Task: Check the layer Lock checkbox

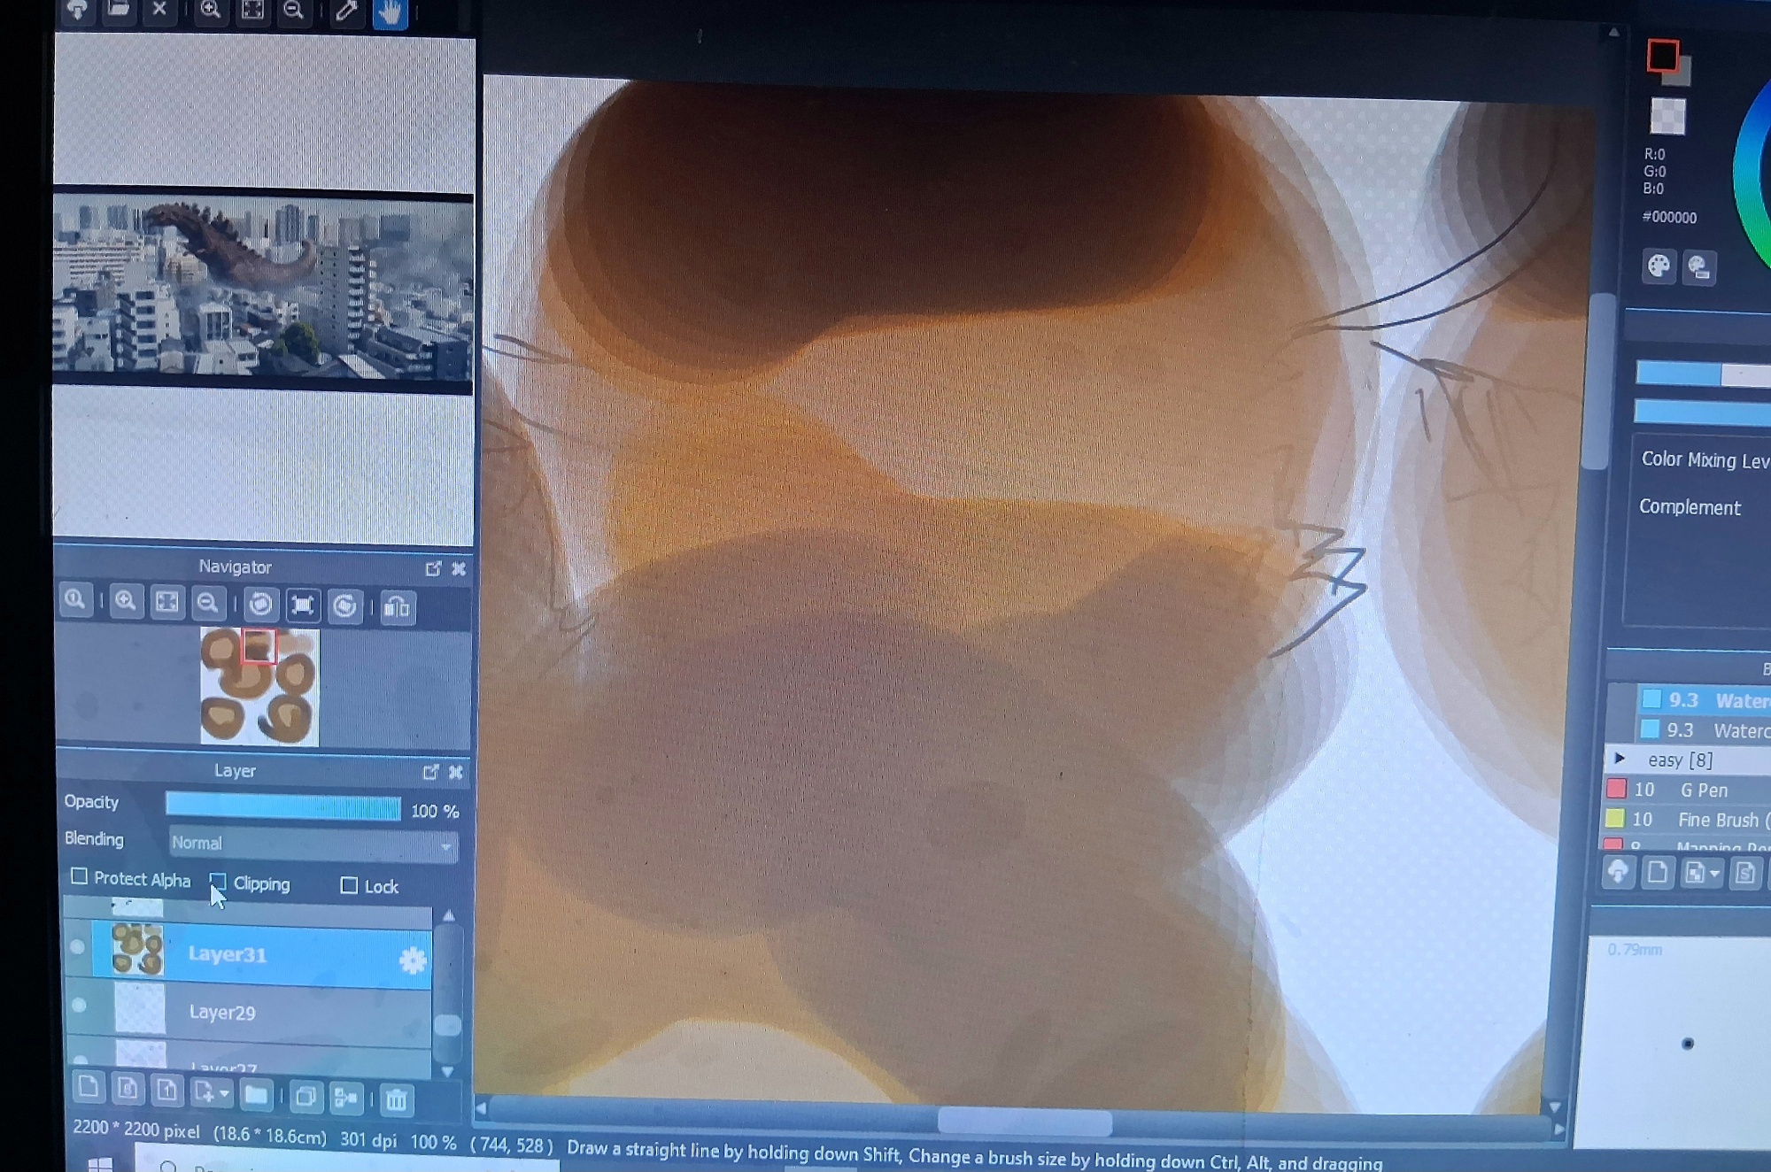Action: point(349,885)
